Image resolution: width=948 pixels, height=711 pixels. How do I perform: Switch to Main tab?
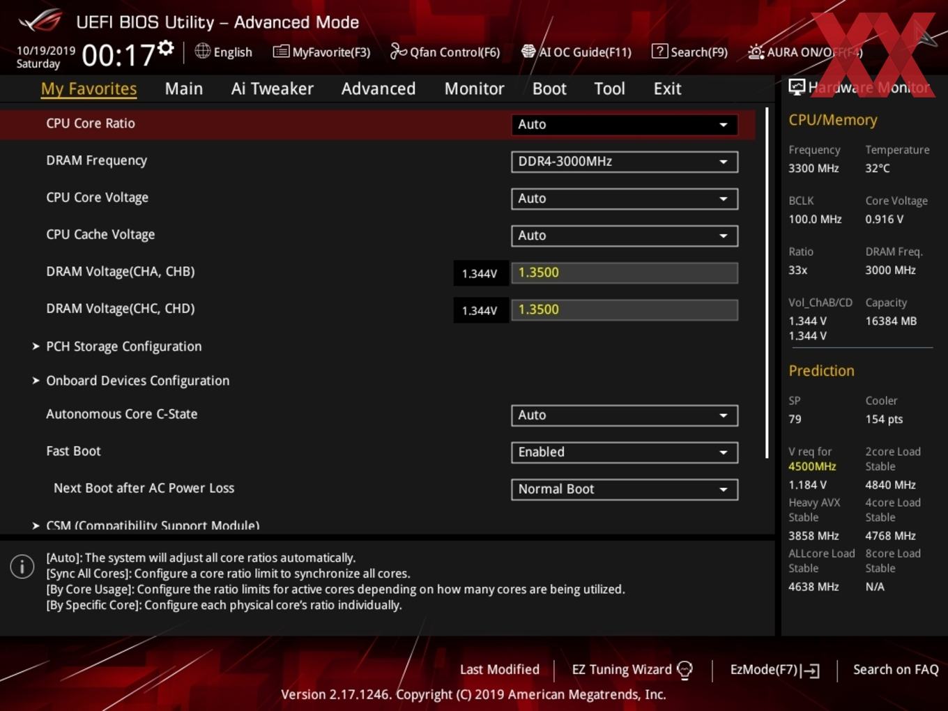[x=184, y=89]
